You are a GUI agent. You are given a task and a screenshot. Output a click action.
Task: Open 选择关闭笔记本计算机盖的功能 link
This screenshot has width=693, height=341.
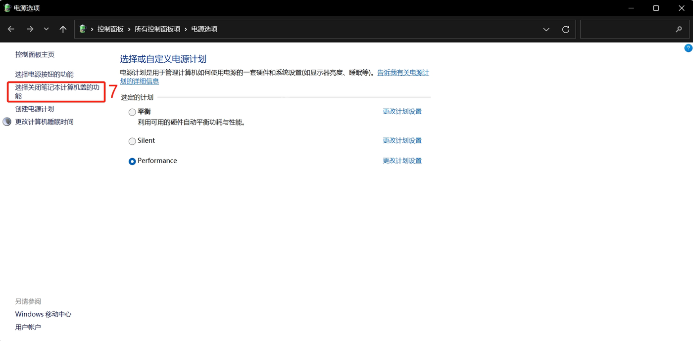[57, 91]
